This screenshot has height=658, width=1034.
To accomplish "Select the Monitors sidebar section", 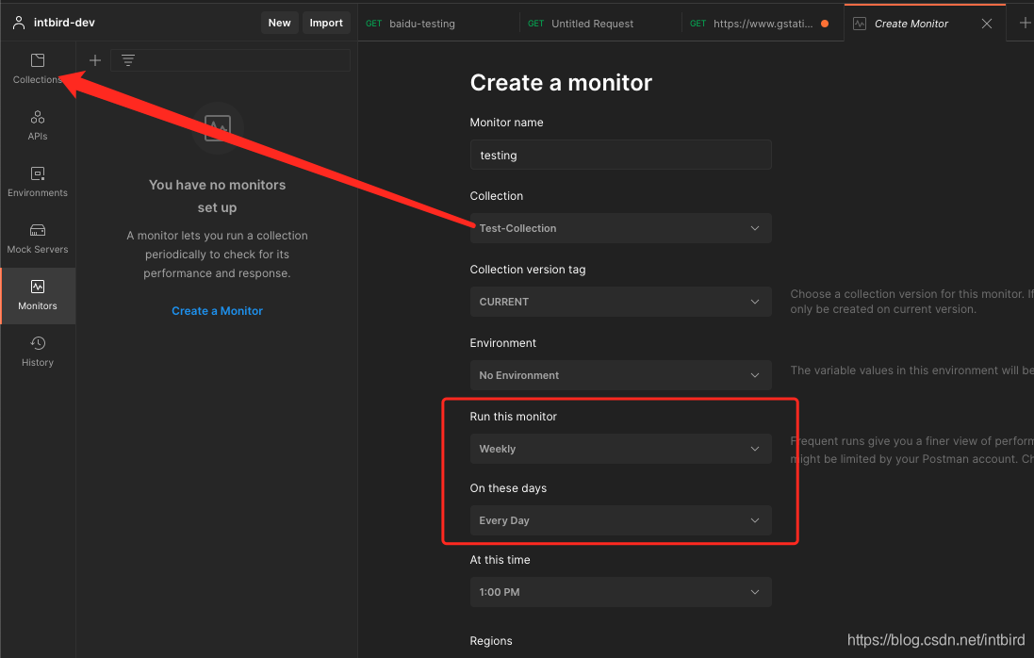I will coord(38,295).
